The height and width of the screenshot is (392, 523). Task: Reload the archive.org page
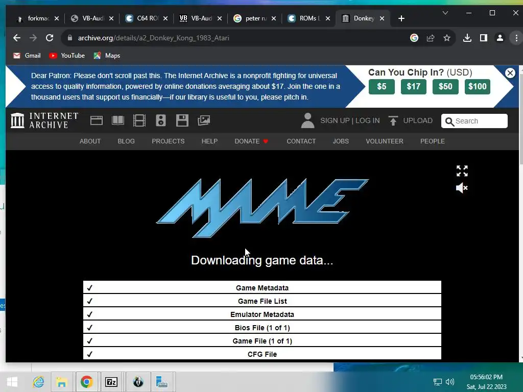(50, 38)
